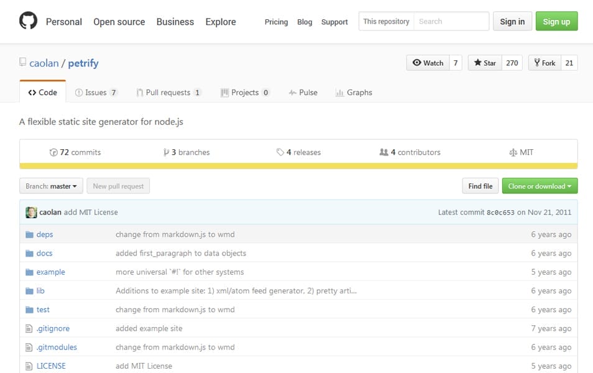593x373 pixels.
Task: Expand the Branch: master dropdown
Action: [51, 186]
